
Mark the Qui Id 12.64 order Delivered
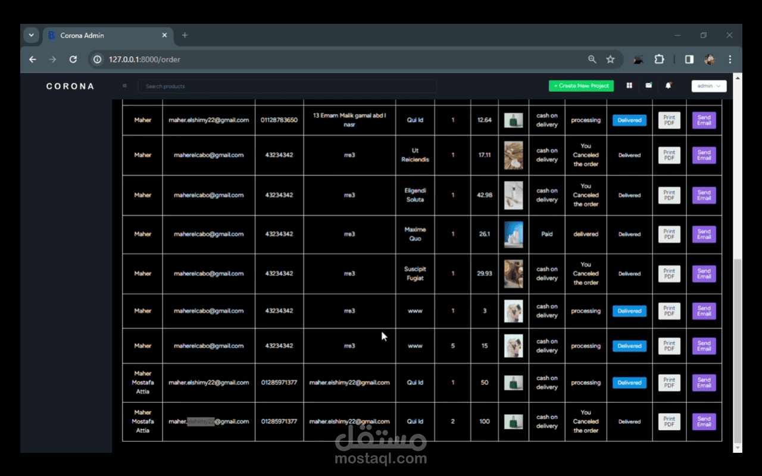[629, 120]
